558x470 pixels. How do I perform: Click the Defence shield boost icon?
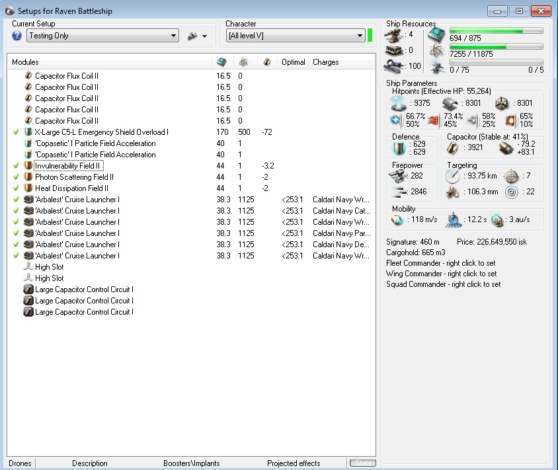[x=399, y=148]
